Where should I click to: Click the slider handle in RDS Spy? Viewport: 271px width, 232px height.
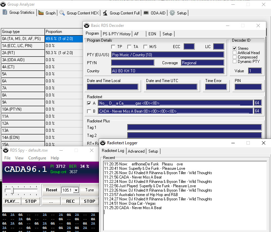coord(12,191)
